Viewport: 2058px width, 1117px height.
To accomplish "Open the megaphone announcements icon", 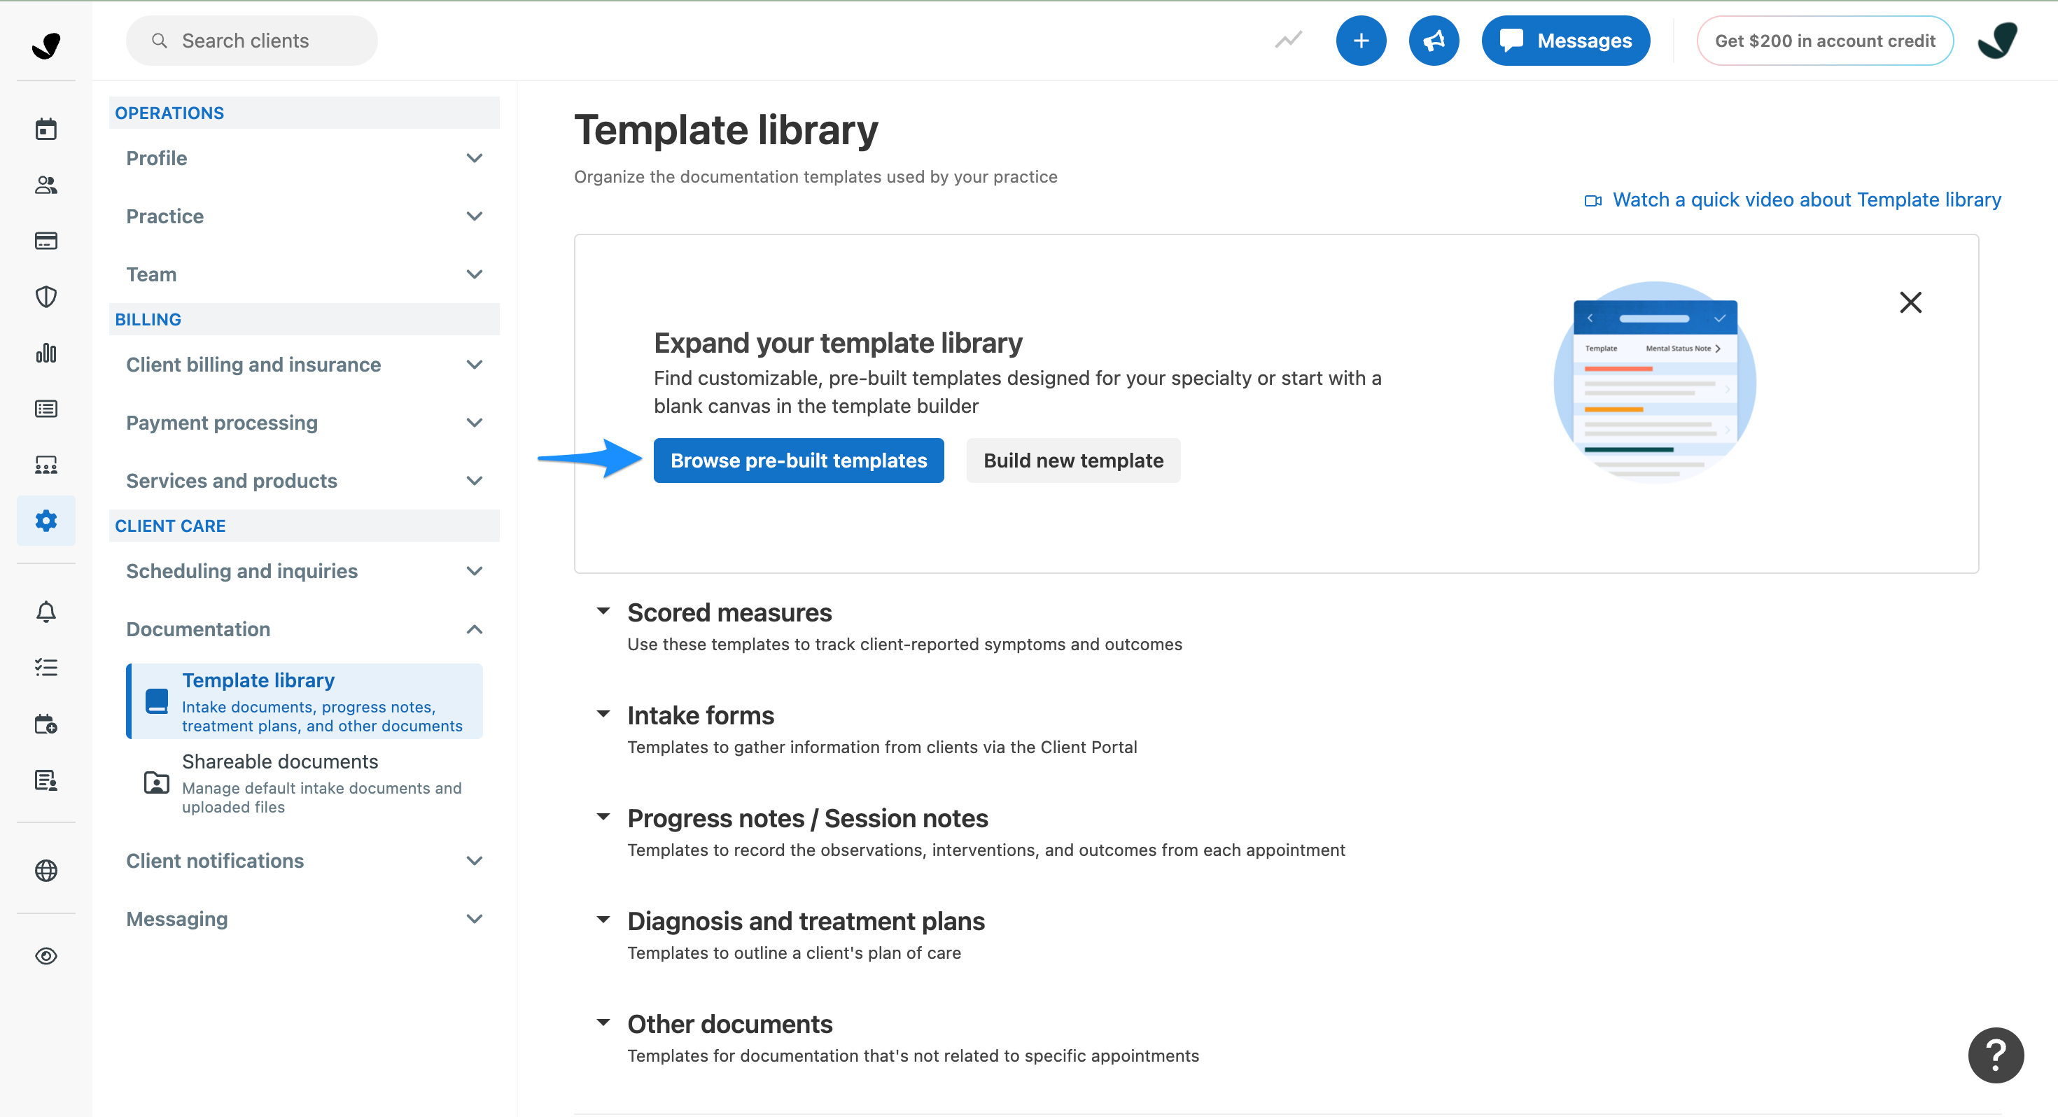I will pyautogui.click(x=1434, y=40).
